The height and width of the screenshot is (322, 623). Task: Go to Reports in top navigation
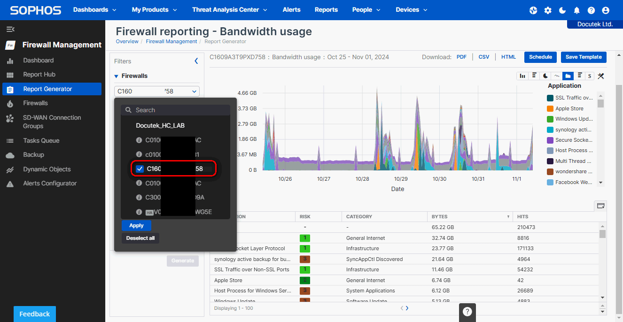tap(327, 10)
